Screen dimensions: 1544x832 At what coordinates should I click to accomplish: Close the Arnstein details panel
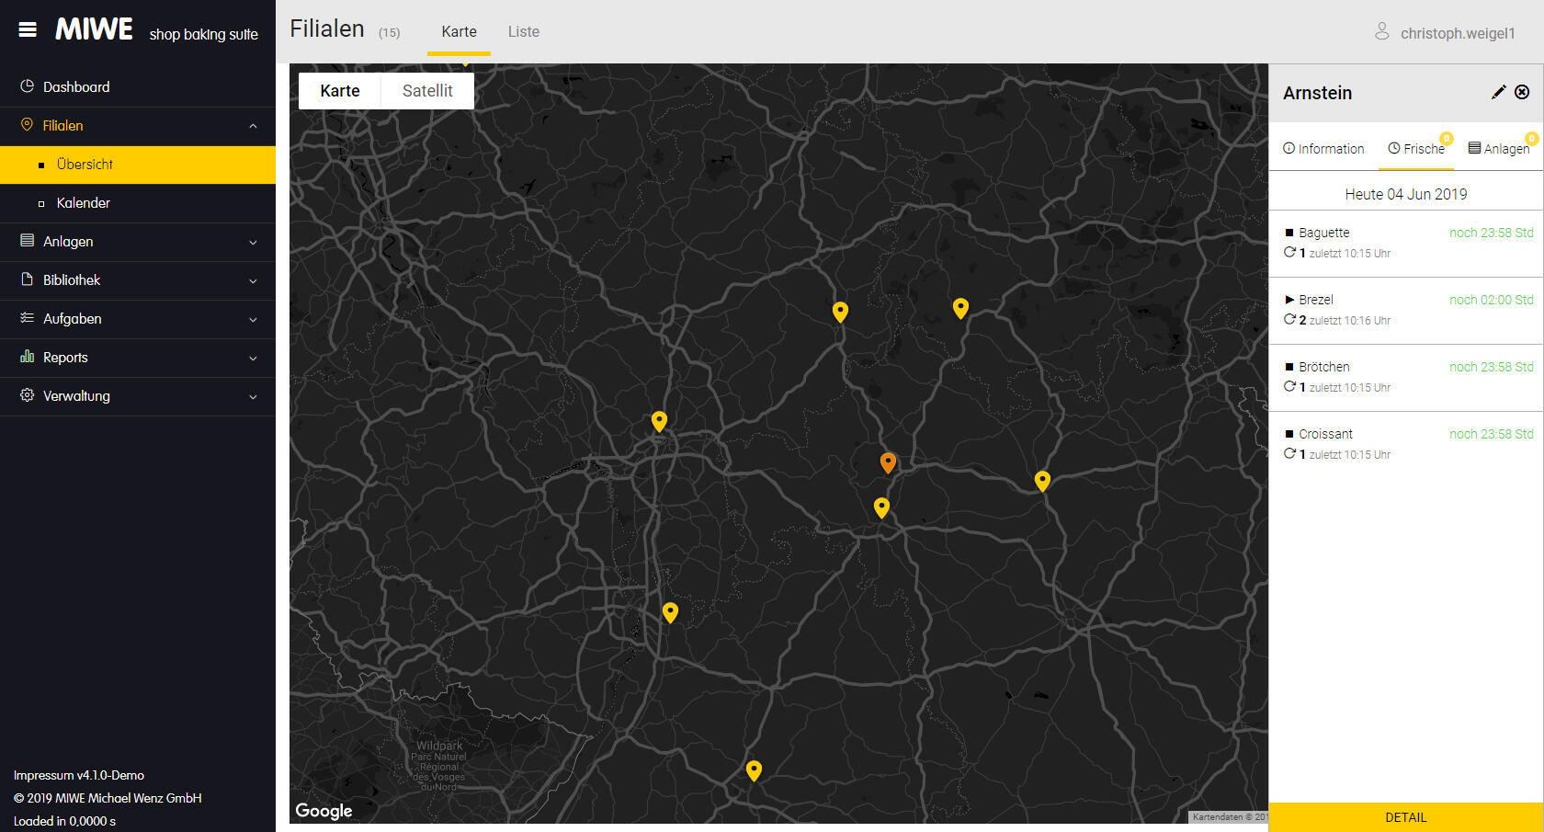pos(1522,92)
